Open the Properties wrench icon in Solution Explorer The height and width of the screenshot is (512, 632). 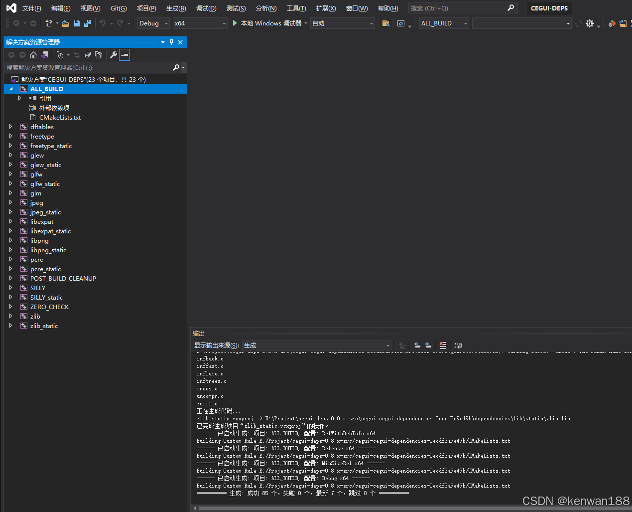click(114, 55)
